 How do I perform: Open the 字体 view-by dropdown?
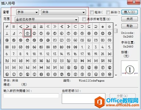click(x=28, y=12)
